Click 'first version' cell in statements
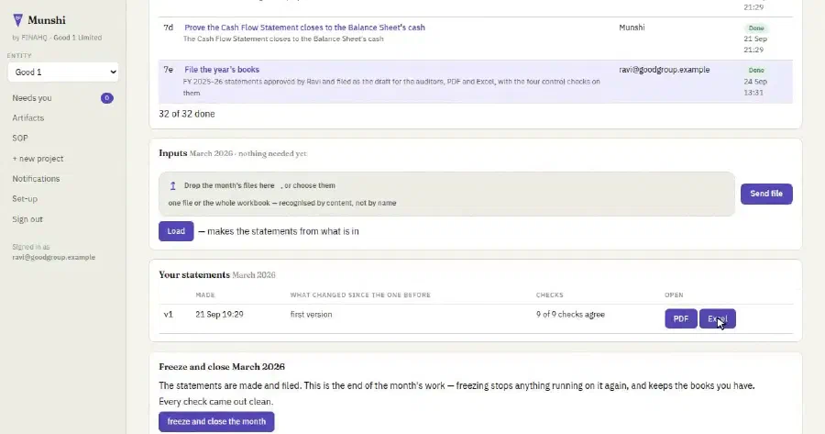 (311, 315)
